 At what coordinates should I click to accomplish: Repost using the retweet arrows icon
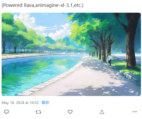[38, 112]
